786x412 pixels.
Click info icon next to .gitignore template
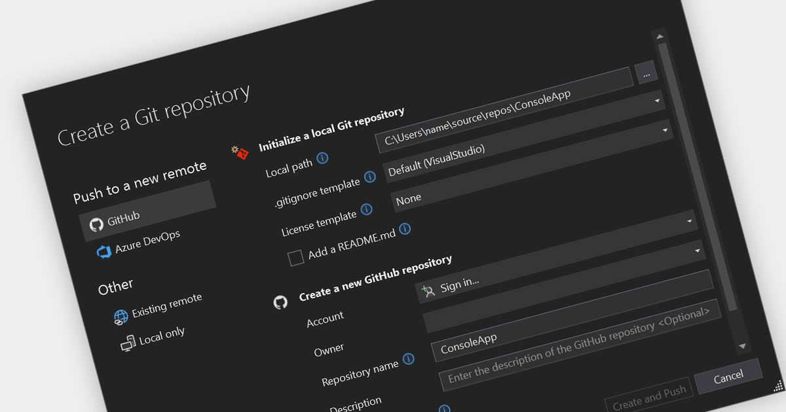[x=370, y=177]
